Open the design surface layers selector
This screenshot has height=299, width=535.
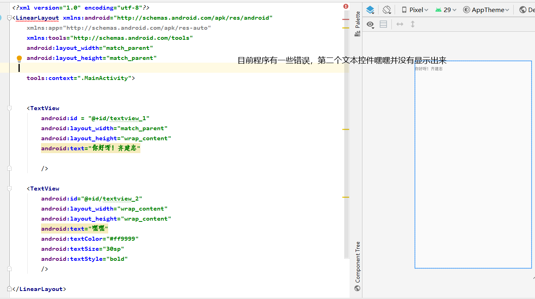click(370, 10)
